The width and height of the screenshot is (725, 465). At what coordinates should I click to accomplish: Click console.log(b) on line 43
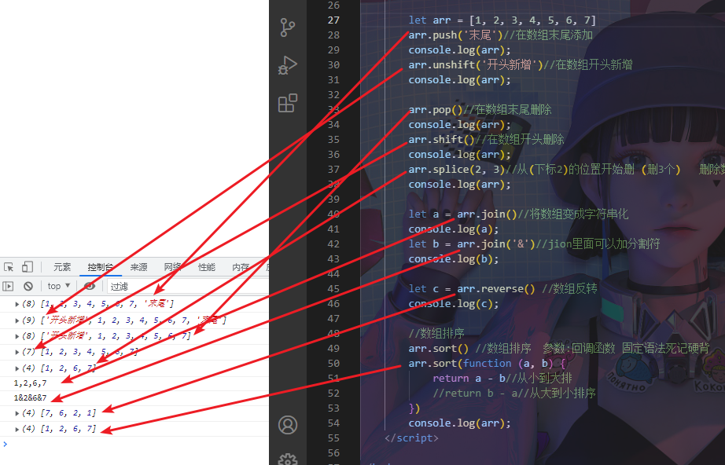click(454, 259)
